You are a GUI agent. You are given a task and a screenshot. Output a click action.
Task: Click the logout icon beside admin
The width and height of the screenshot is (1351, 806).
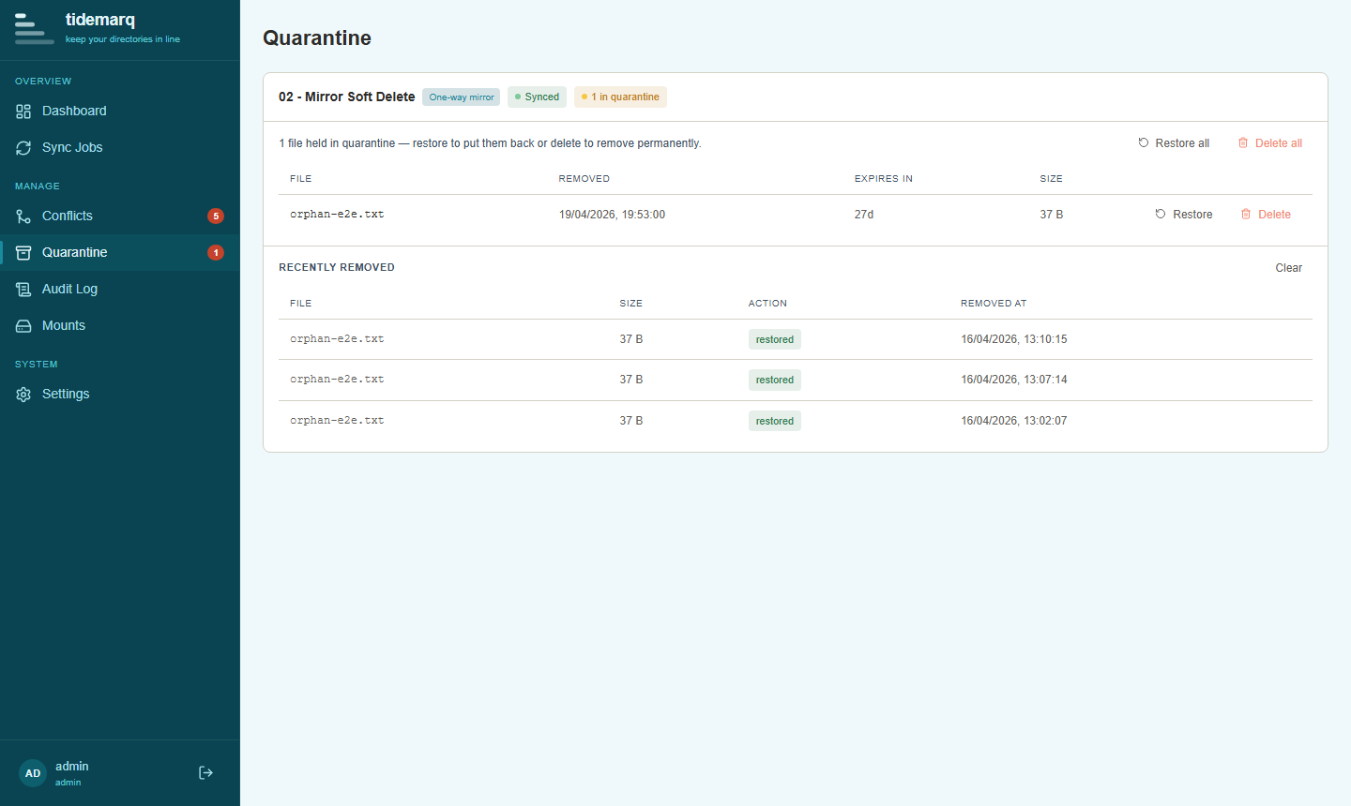click(205, 773)
